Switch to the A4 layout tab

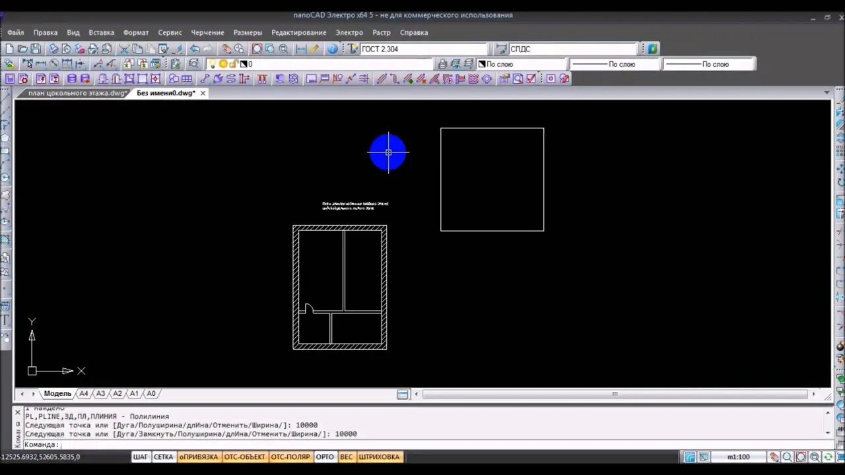click(x=83, y=394)
